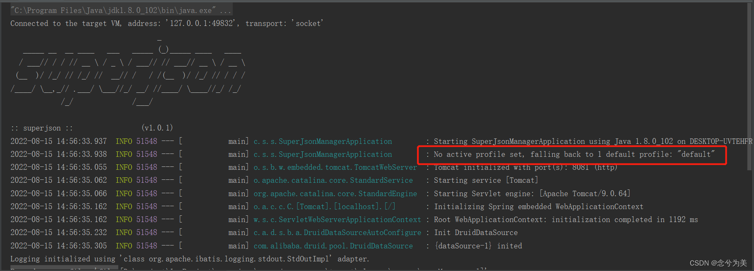
Task: Click the DruidDataSourceAutoConfigure logger name
Action: click(337, 233)
